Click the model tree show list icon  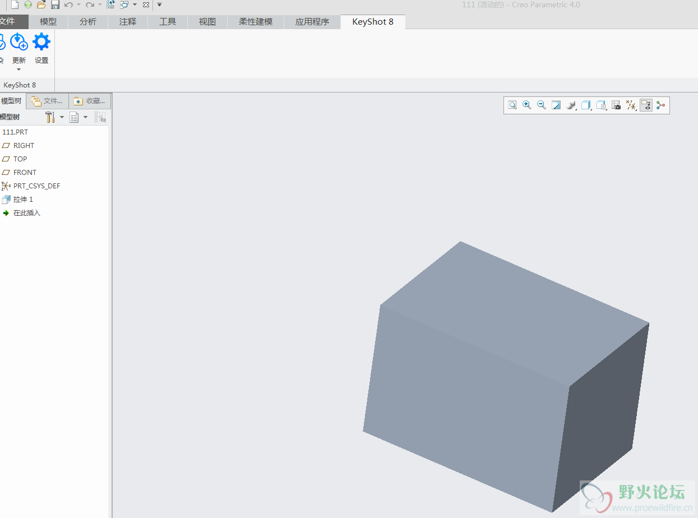click(74, 117)
